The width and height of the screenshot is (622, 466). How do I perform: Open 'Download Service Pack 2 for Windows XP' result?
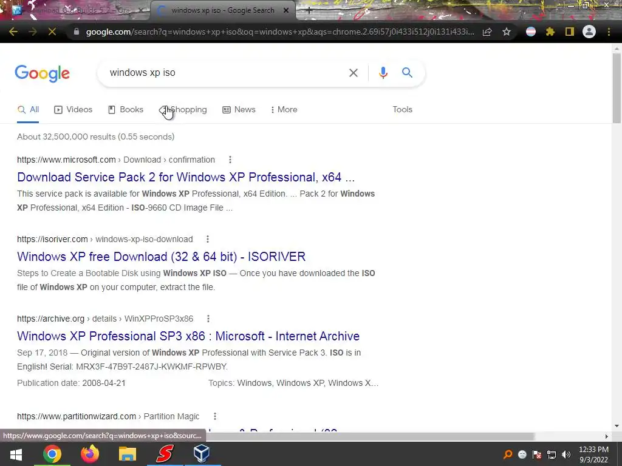click(186, 177)
